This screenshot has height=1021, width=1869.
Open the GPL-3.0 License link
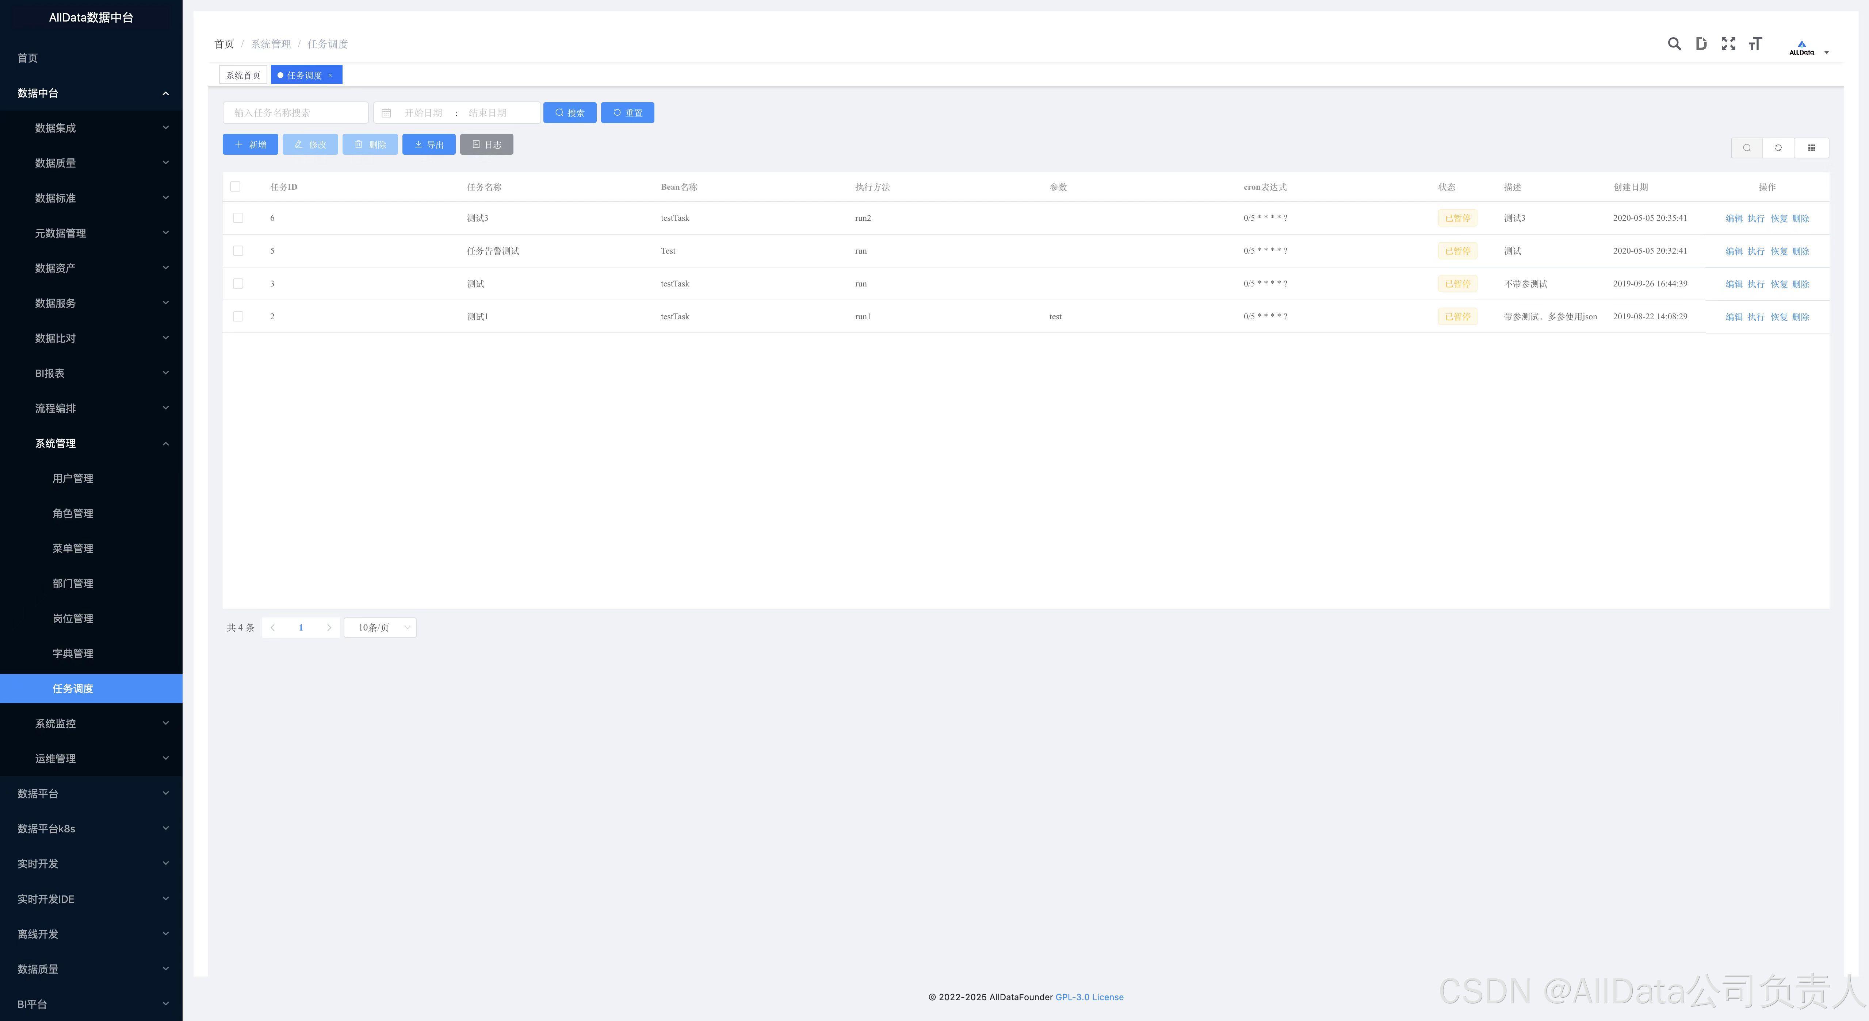[x=1089, y=997]
